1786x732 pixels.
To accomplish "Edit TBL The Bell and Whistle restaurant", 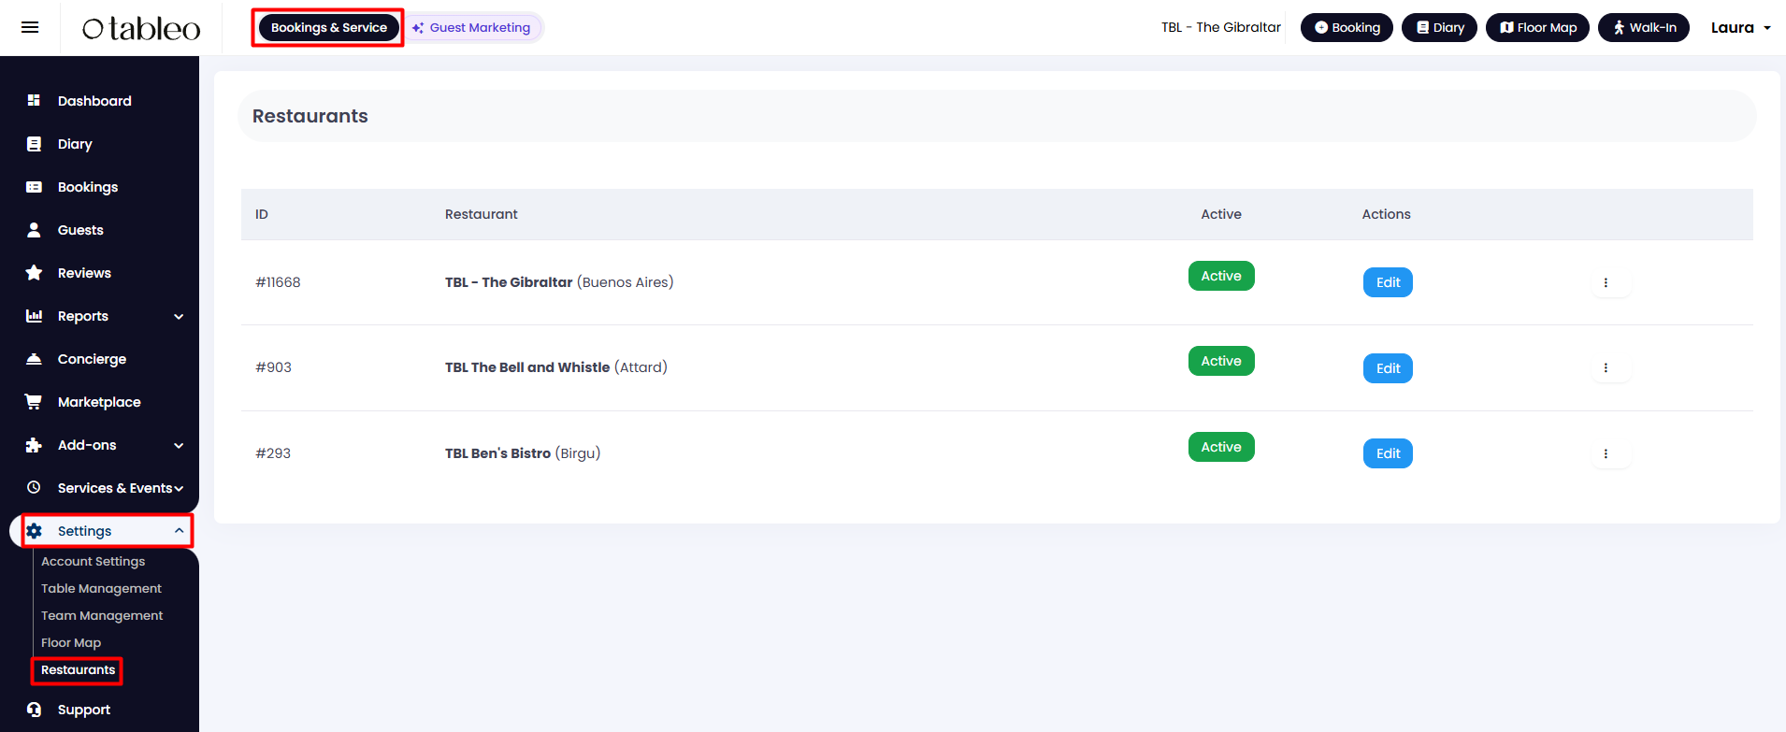I will pyautogui.click(x=1388, y=368).
